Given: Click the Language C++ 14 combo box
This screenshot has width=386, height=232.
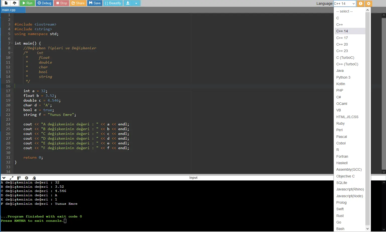Looking at the screenshot, I should coord(345,4).
